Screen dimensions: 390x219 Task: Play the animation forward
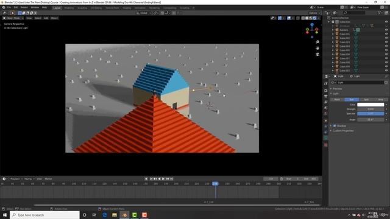[163, 179]
